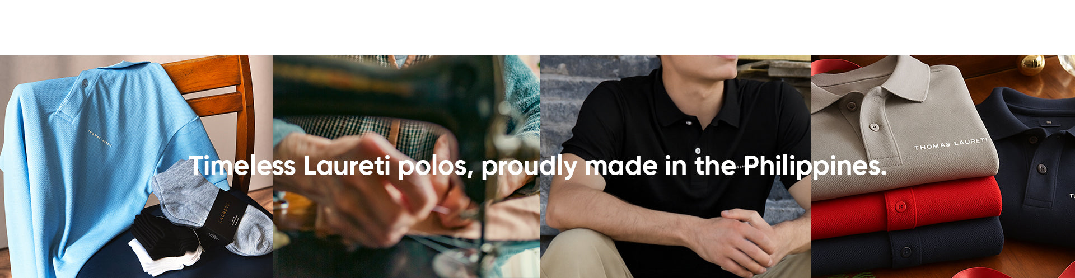
Task: Select the folded red polo shirt
Action: click(x=906, y=207)
